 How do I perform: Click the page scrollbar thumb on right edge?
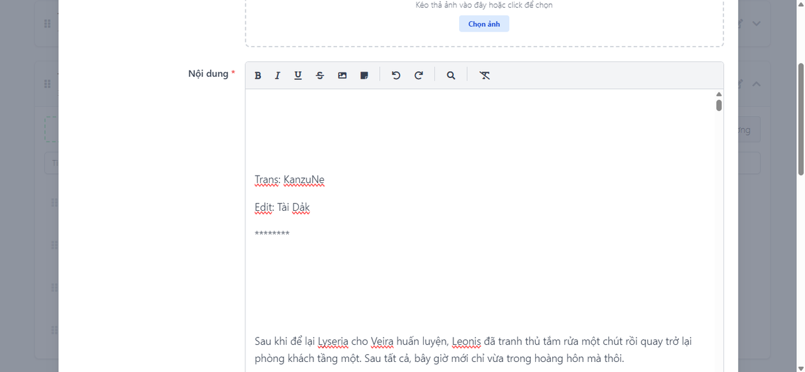pos(801,119)
